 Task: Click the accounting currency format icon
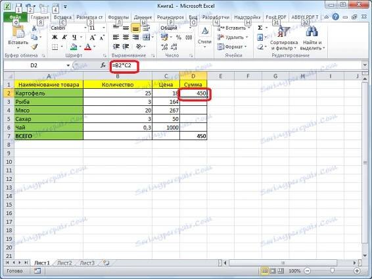[x=164, y=38]
